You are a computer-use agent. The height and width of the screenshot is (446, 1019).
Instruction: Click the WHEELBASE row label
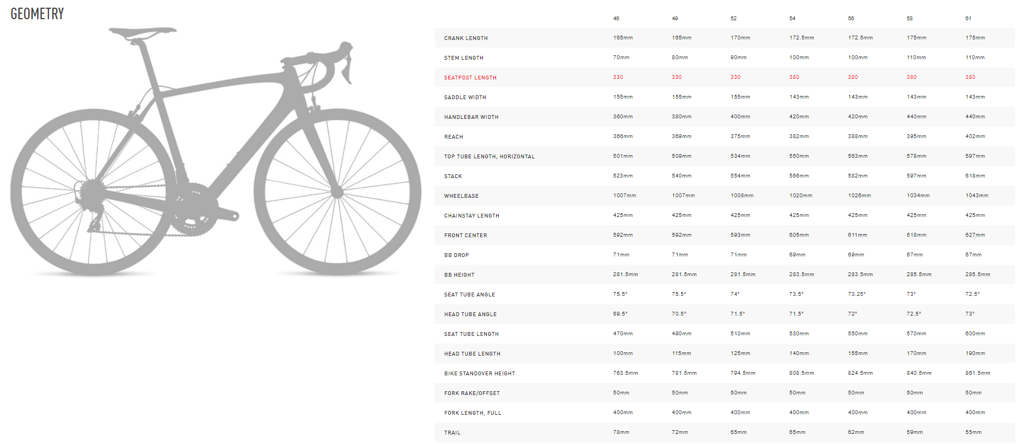click(461, 196)
